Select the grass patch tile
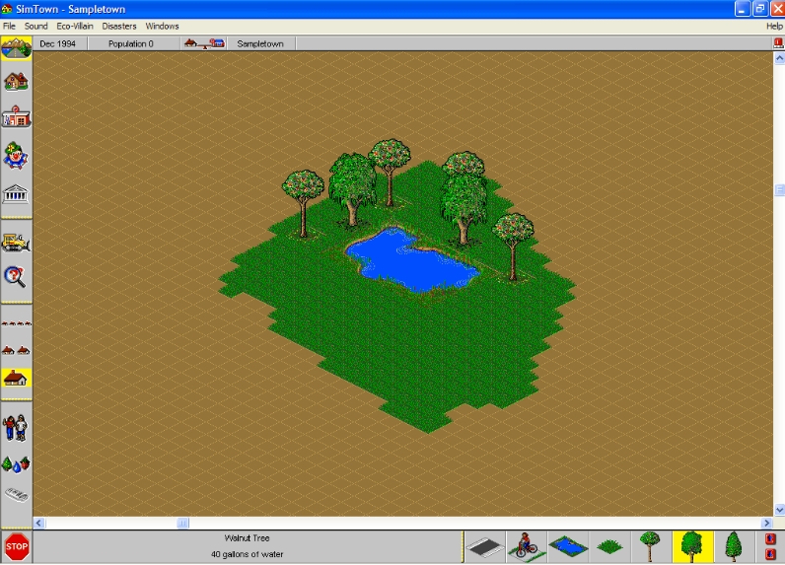 [x=609, y=546]
